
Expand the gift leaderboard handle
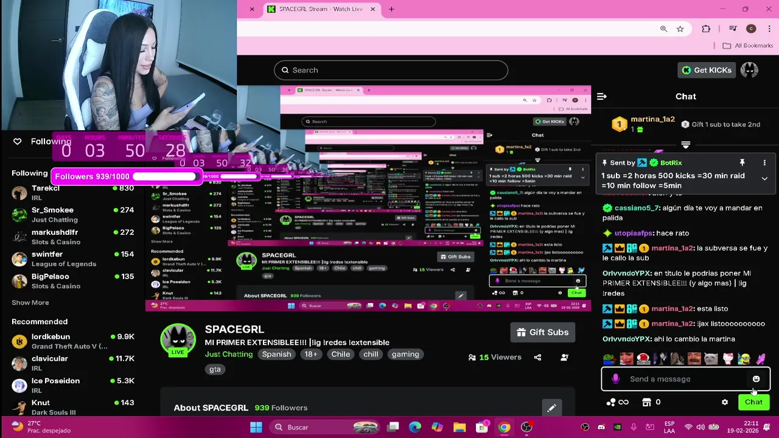pyautogui.click(x=686, y=145)
